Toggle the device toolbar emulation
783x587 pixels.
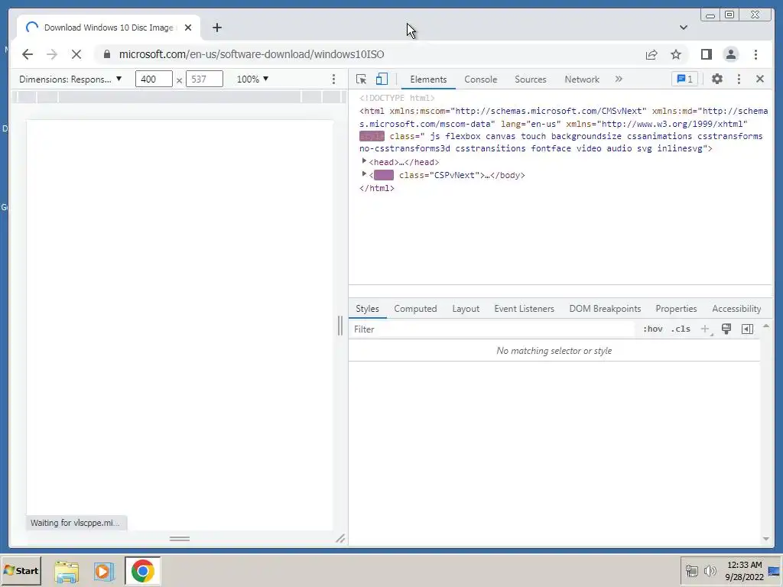[382, 79]
